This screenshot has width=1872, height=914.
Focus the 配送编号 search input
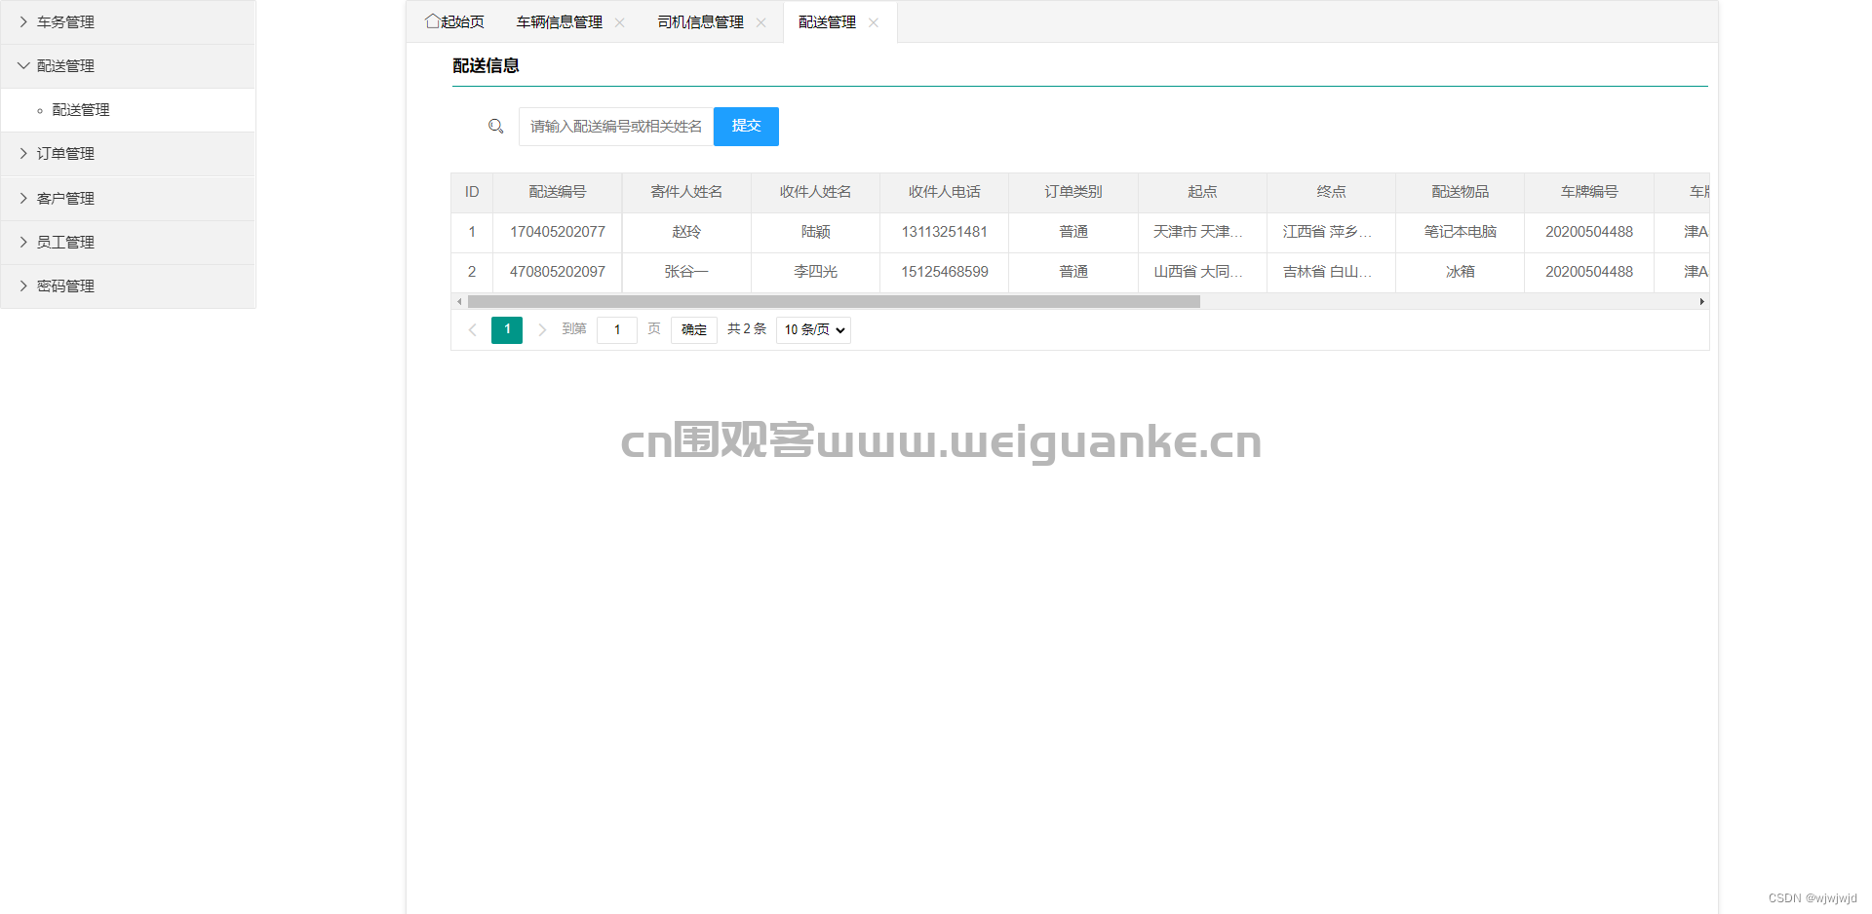pyautogui.click(x=616, y=127)
